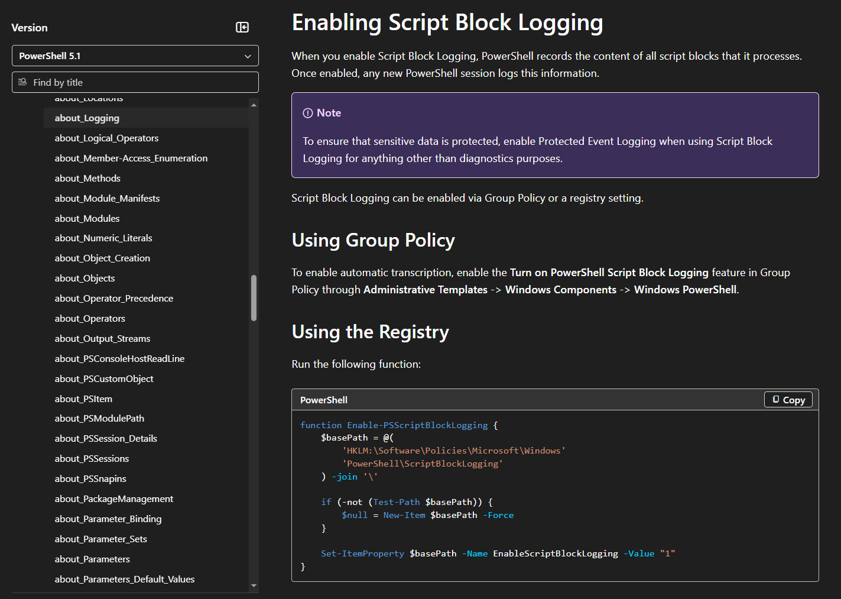Image resolution: width=841 pixels, height=599 pixels.
Task: Click the filter icon in Find by title
Action: [22, 82]
